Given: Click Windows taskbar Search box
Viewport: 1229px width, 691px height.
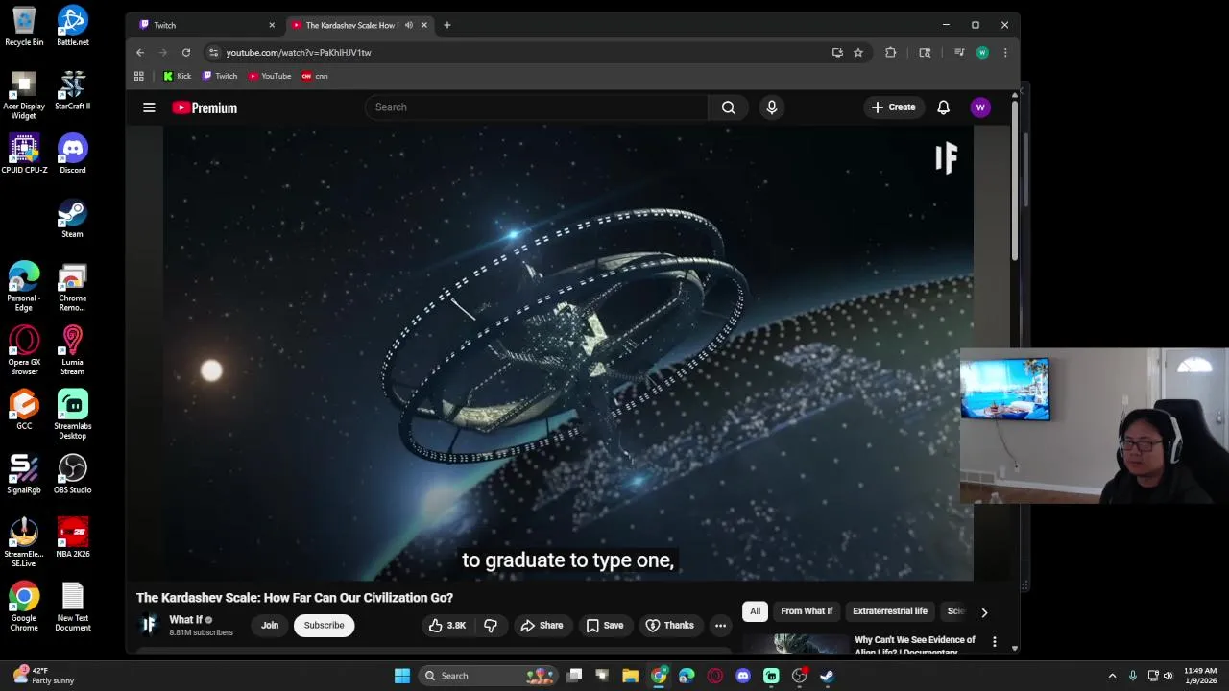Looking at the screenshot, I should (x=489, y=676).
